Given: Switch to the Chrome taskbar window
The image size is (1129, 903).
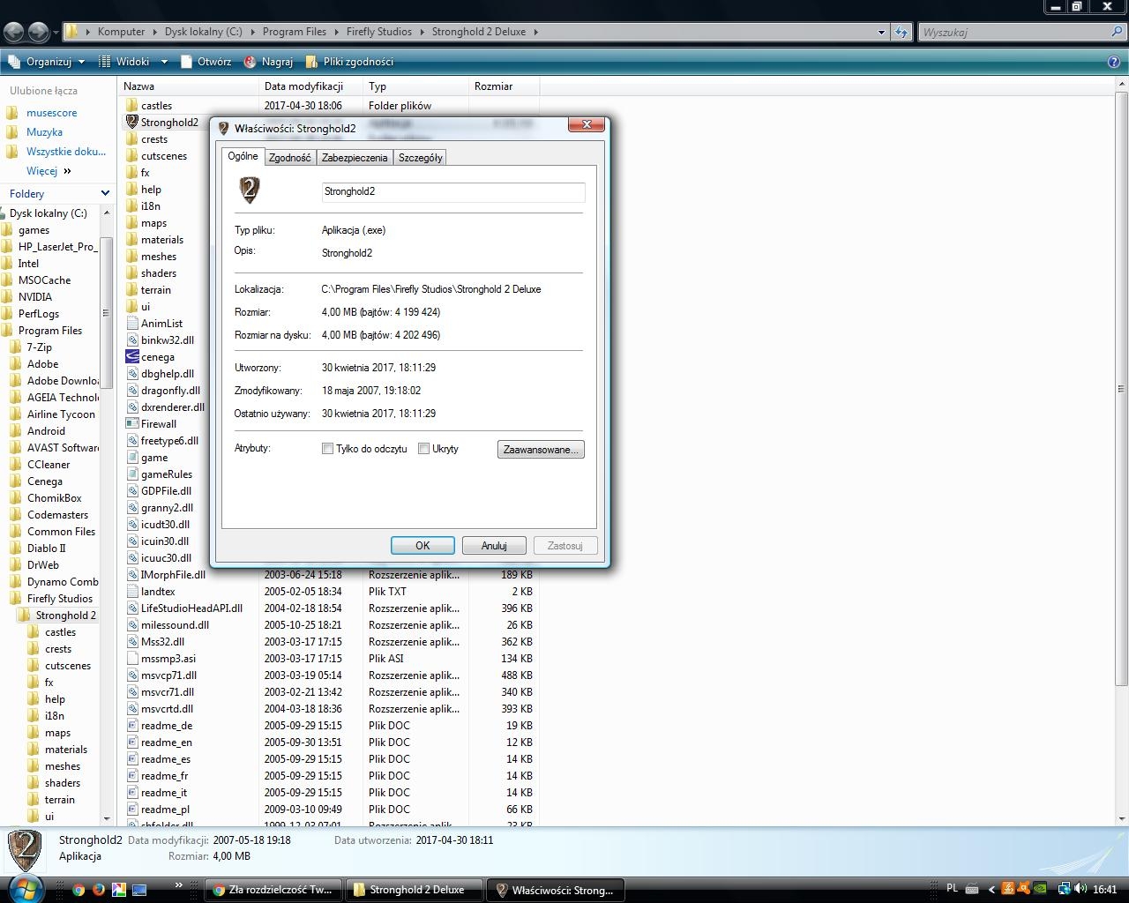Looking at the screenshot, I should coord(273,890).
